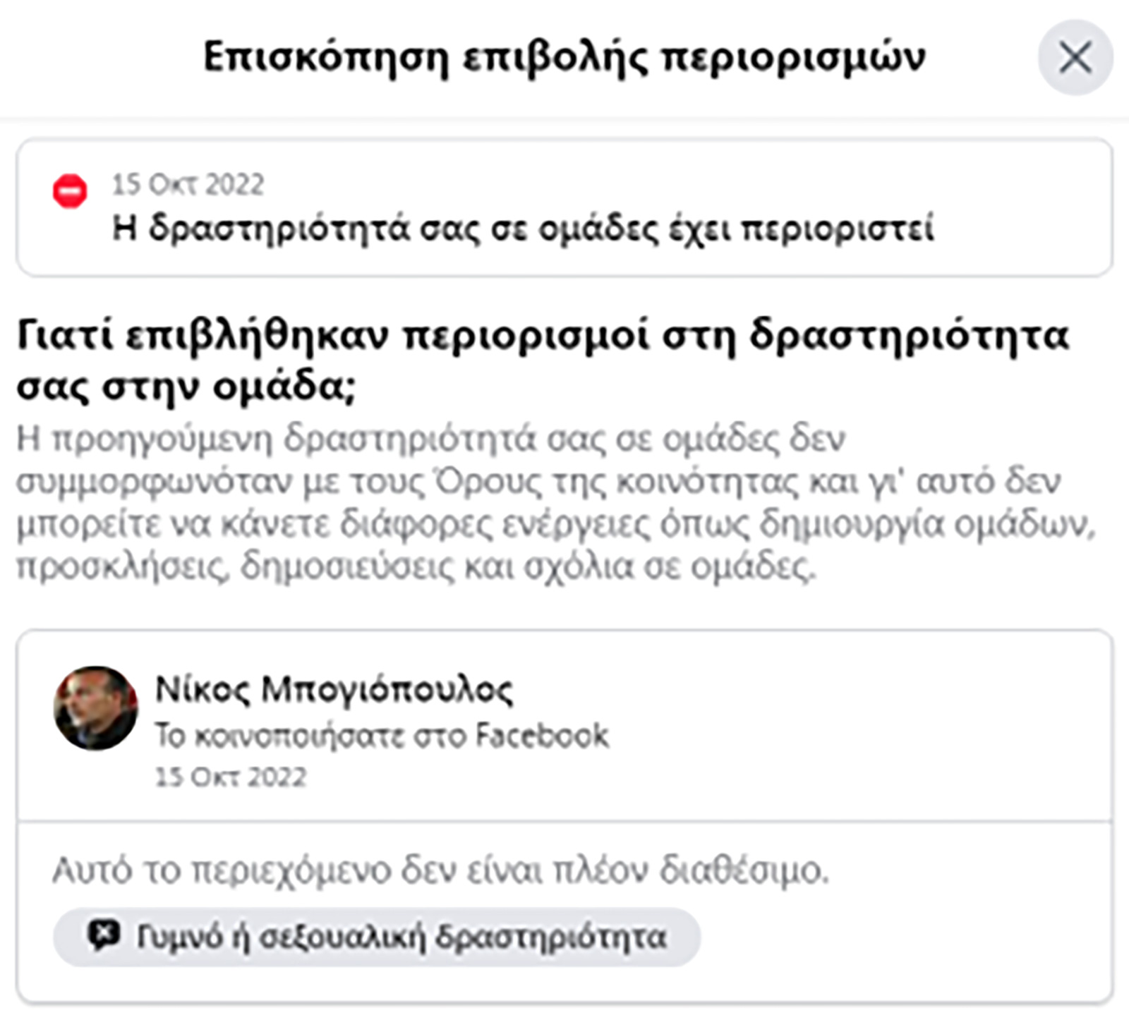The width and height of the screenshot is (1129, 1027).
Task: Click the red restriction stop icon
Action: pyautogui.click(x=70, y=191)
